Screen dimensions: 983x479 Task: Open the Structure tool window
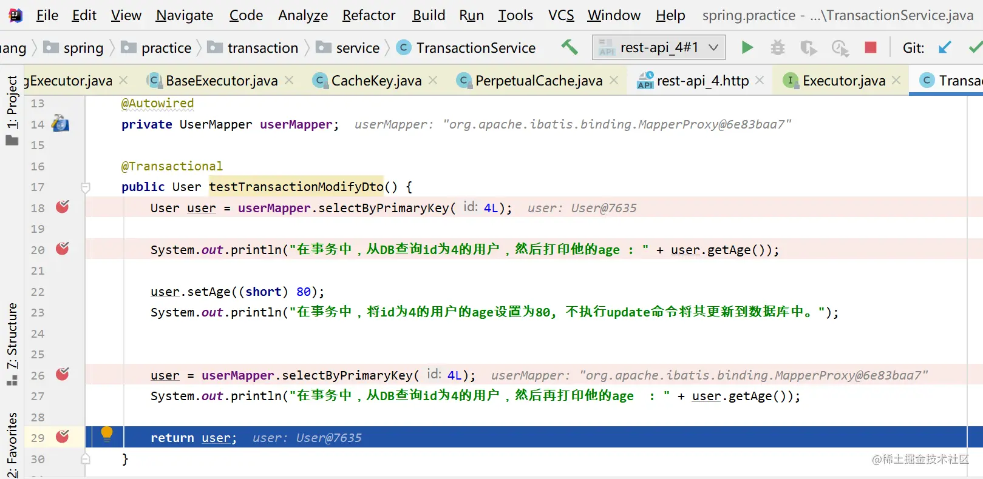tap(12, 344)
